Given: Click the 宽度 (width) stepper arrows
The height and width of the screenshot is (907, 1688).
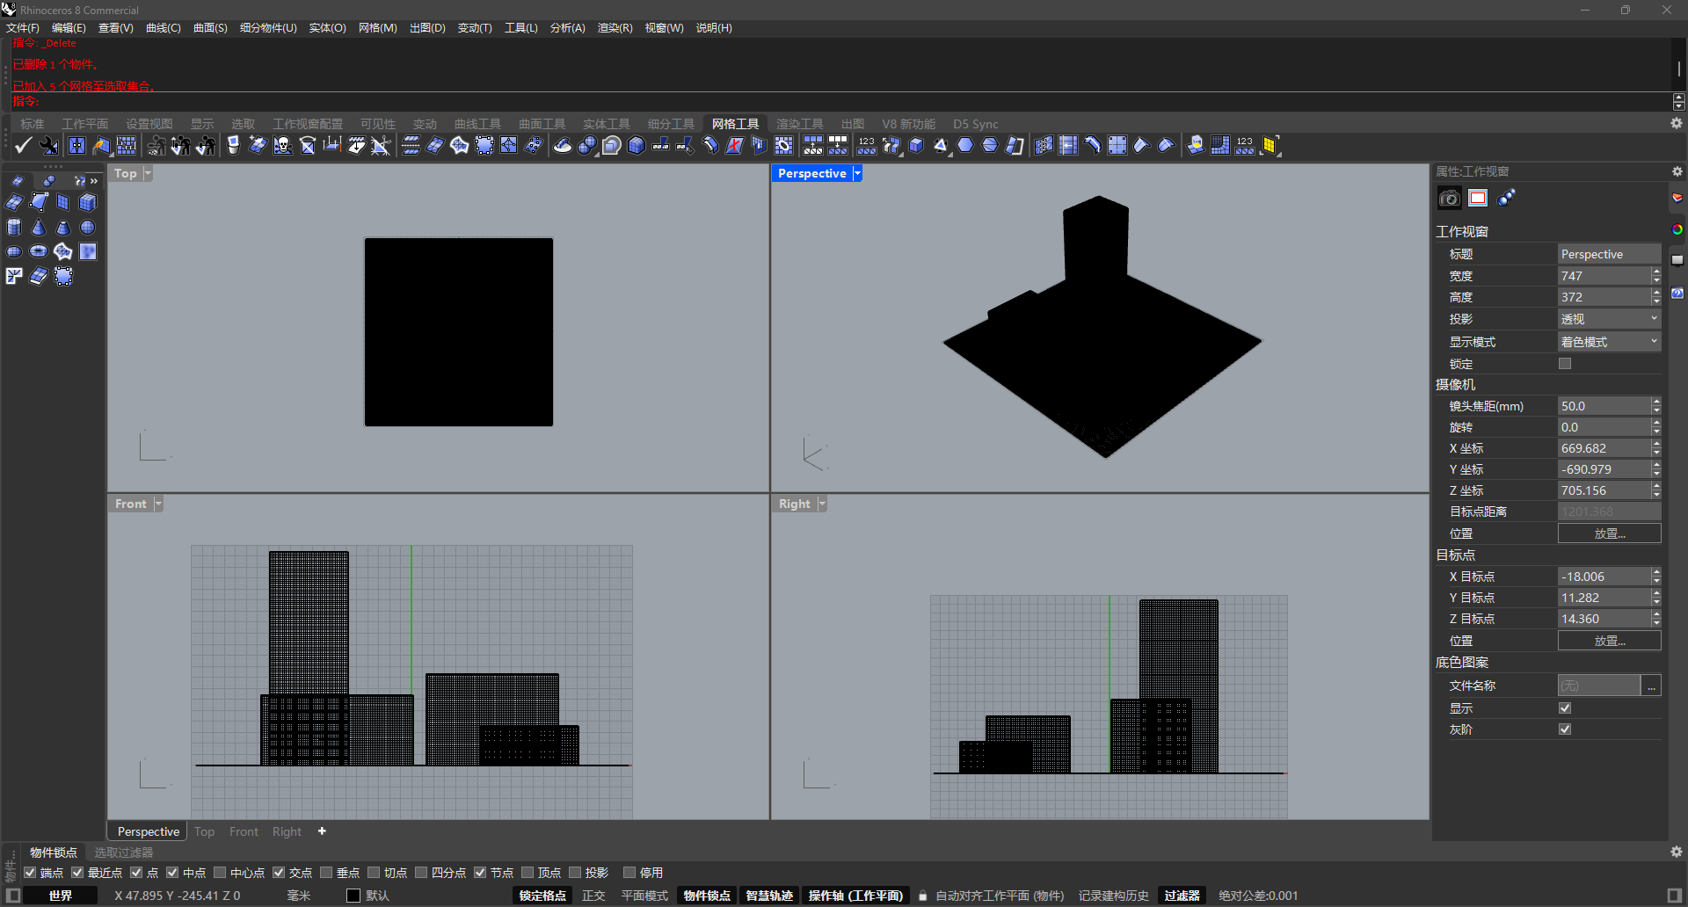Looking at the screenshot, I should pos(1656,276).
